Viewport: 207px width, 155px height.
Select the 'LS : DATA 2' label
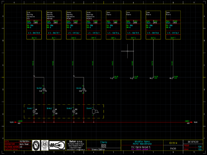74,33
